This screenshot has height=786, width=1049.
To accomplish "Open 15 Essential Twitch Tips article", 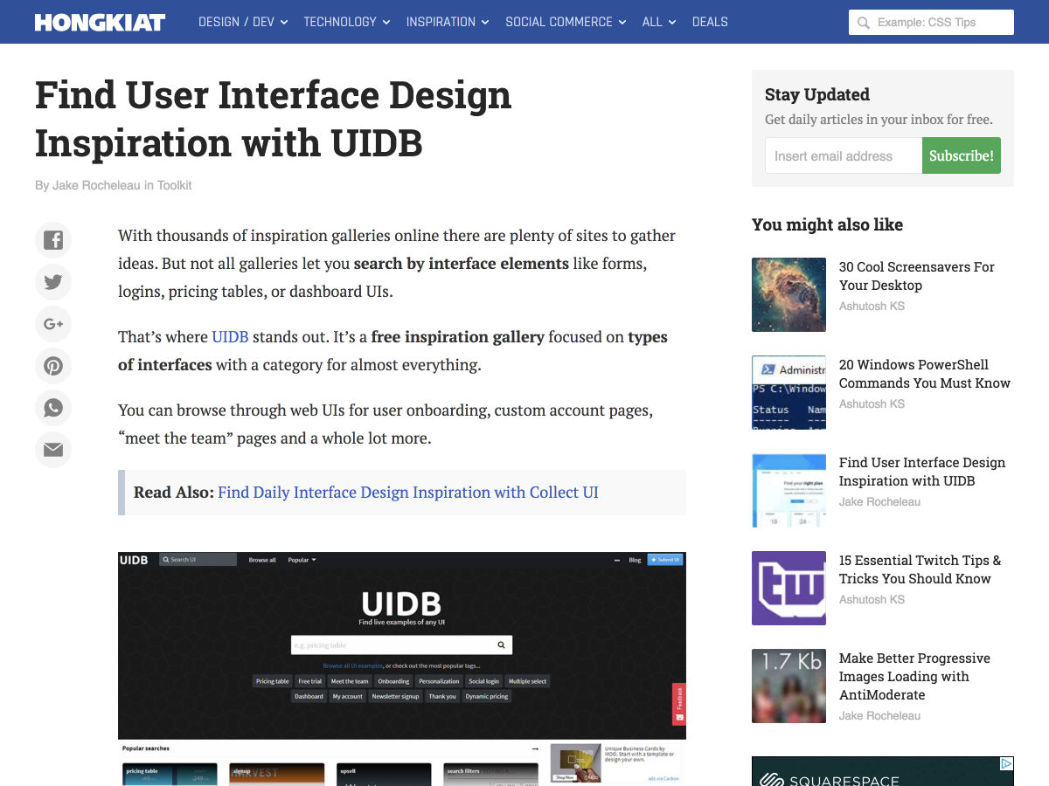I will (920, 569).
